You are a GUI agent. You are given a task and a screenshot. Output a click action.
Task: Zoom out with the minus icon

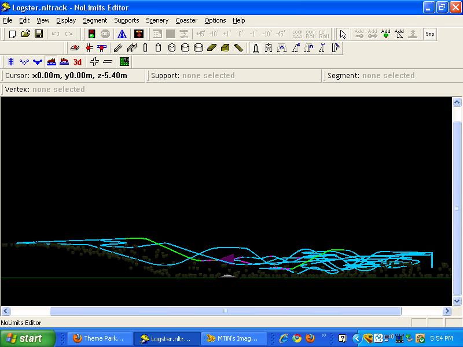[108, 62]
